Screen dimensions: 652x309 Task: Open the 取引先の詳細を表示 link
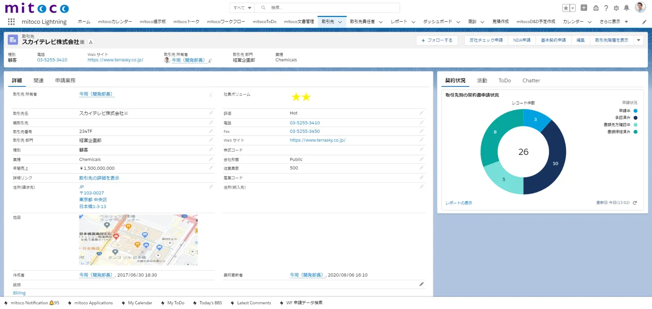tap(99, 178)
